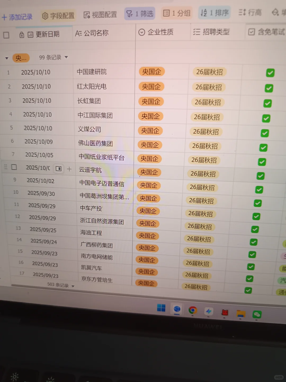This screenshot has width=286, height=382.
Task: Uncheck 含免笔试 for 云遥宇航
Action: 261,176
